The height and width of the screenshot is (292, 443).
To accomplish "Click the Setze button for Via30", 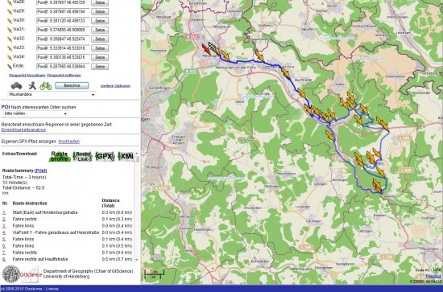I will coord(100,21).
